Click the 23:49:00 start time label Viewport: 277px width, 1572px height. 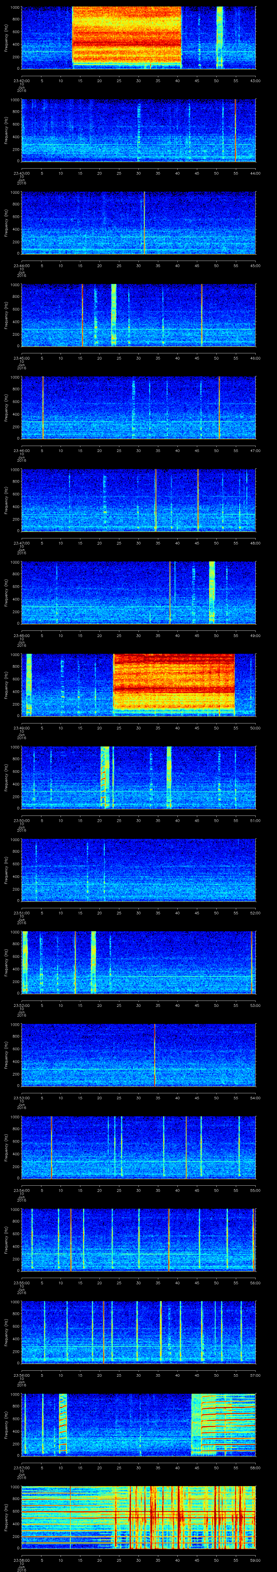coord(22,728)
